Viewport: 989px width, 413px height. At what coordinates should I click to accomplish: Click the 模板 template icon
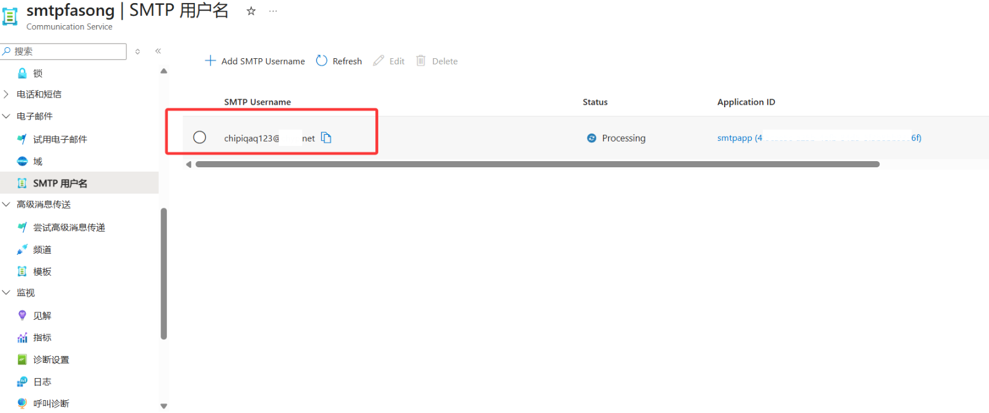coord(22,271)
